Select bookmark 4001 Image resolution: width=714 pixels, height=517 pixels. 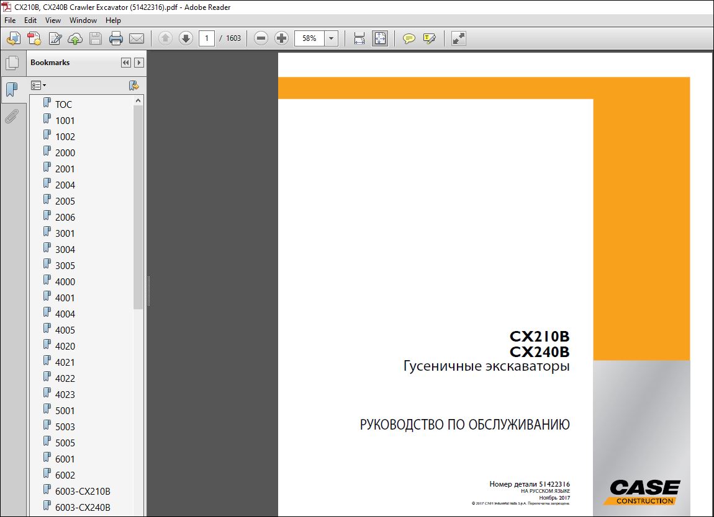pos(65,298)
